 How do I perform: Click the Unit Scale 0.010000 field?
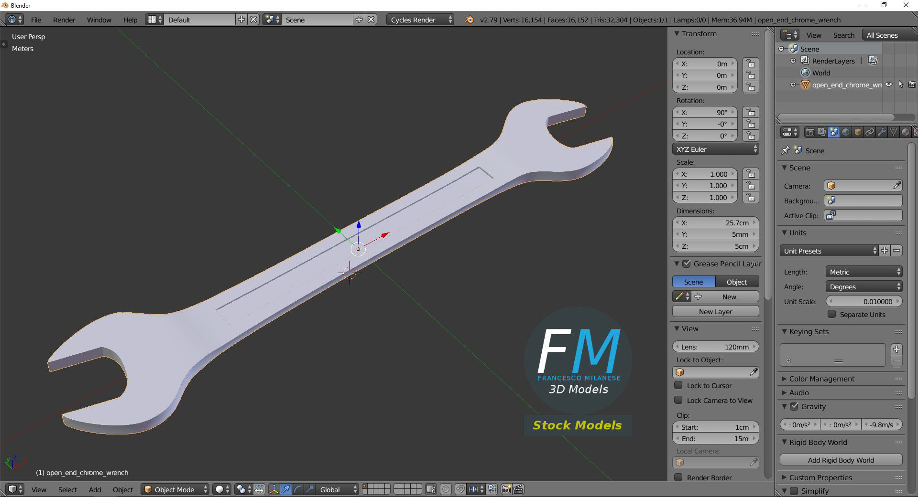[x=864, y=301]
